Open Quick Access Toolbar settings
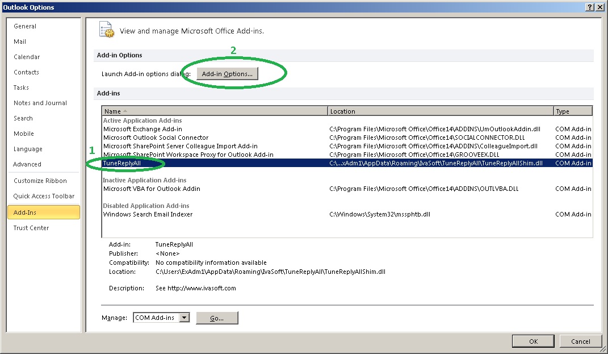Image resolution: width=608 pixels, height=354 pixels. click(x=44, y=196)
